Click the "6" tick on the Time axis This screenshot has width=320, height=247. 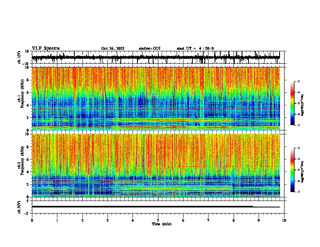tap(183, 220)
